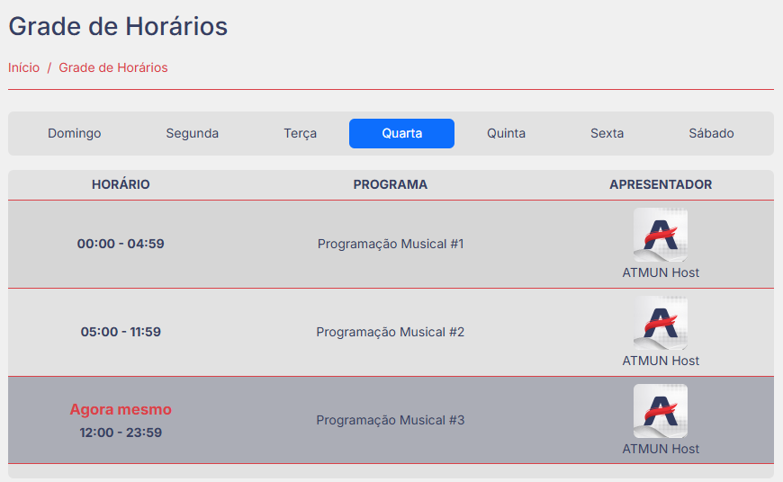This screenshot has width=783, height=482.
Task: Click the Agora mesmo label
Action: pyautogui.click(x=121, y=409)
